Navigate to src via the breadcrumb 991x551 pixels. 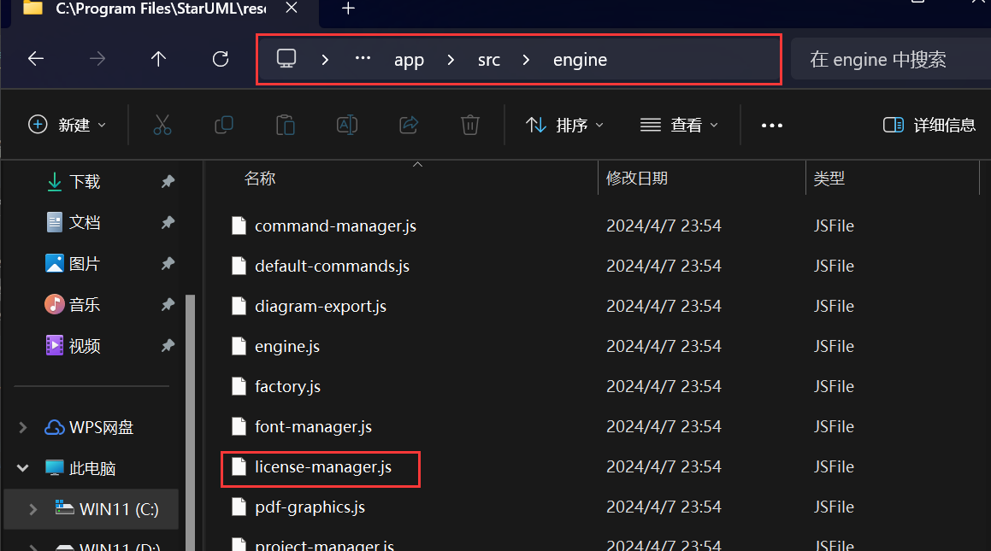pos(488,59)
